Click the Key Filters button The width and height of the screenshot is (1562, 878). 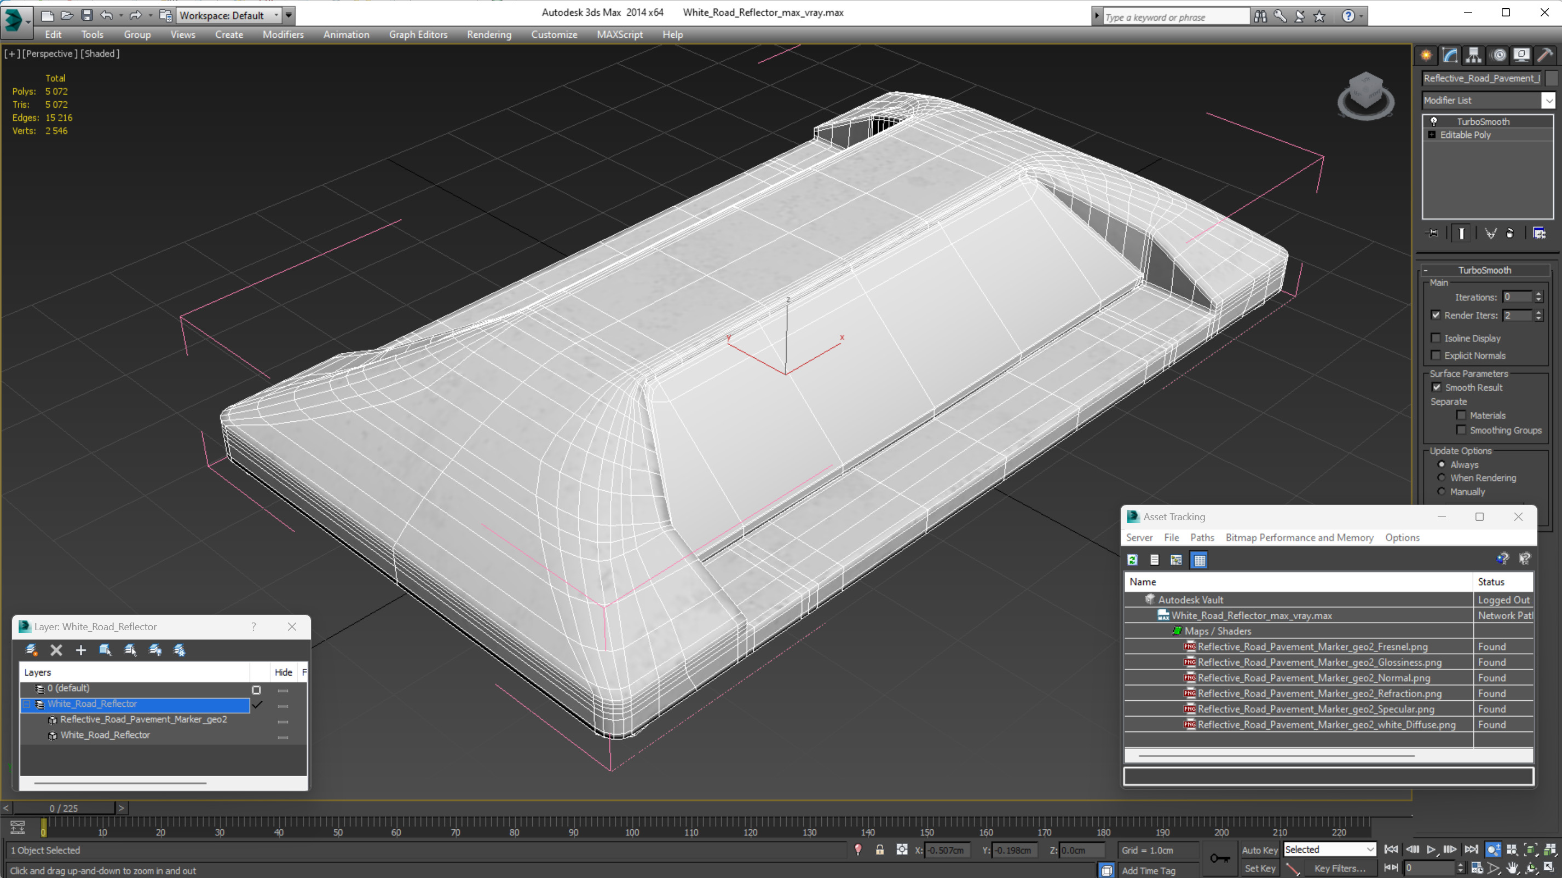pyautogui.click(x=1340, y=868)
